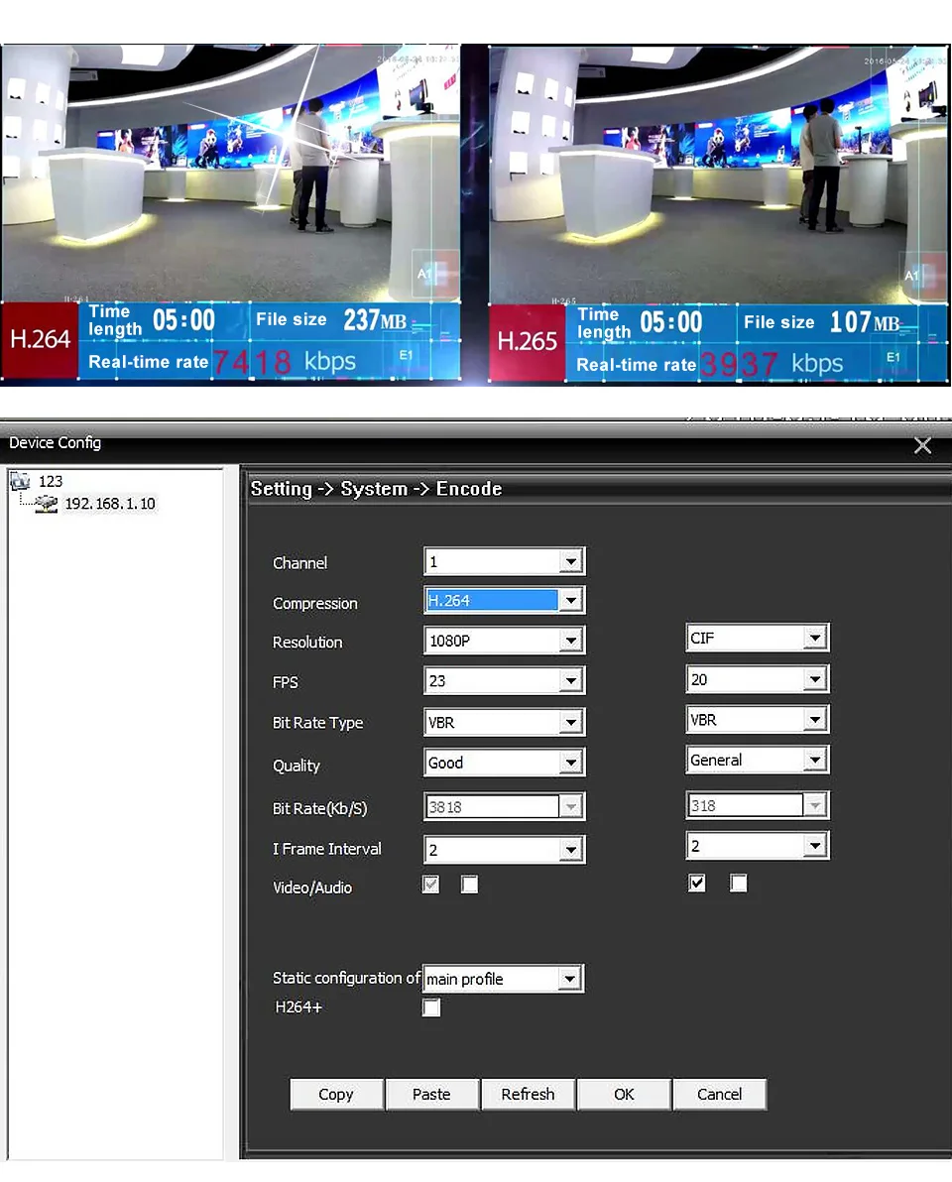Click the "Compression" field label

pyautogui.click(x=315, y=603)
